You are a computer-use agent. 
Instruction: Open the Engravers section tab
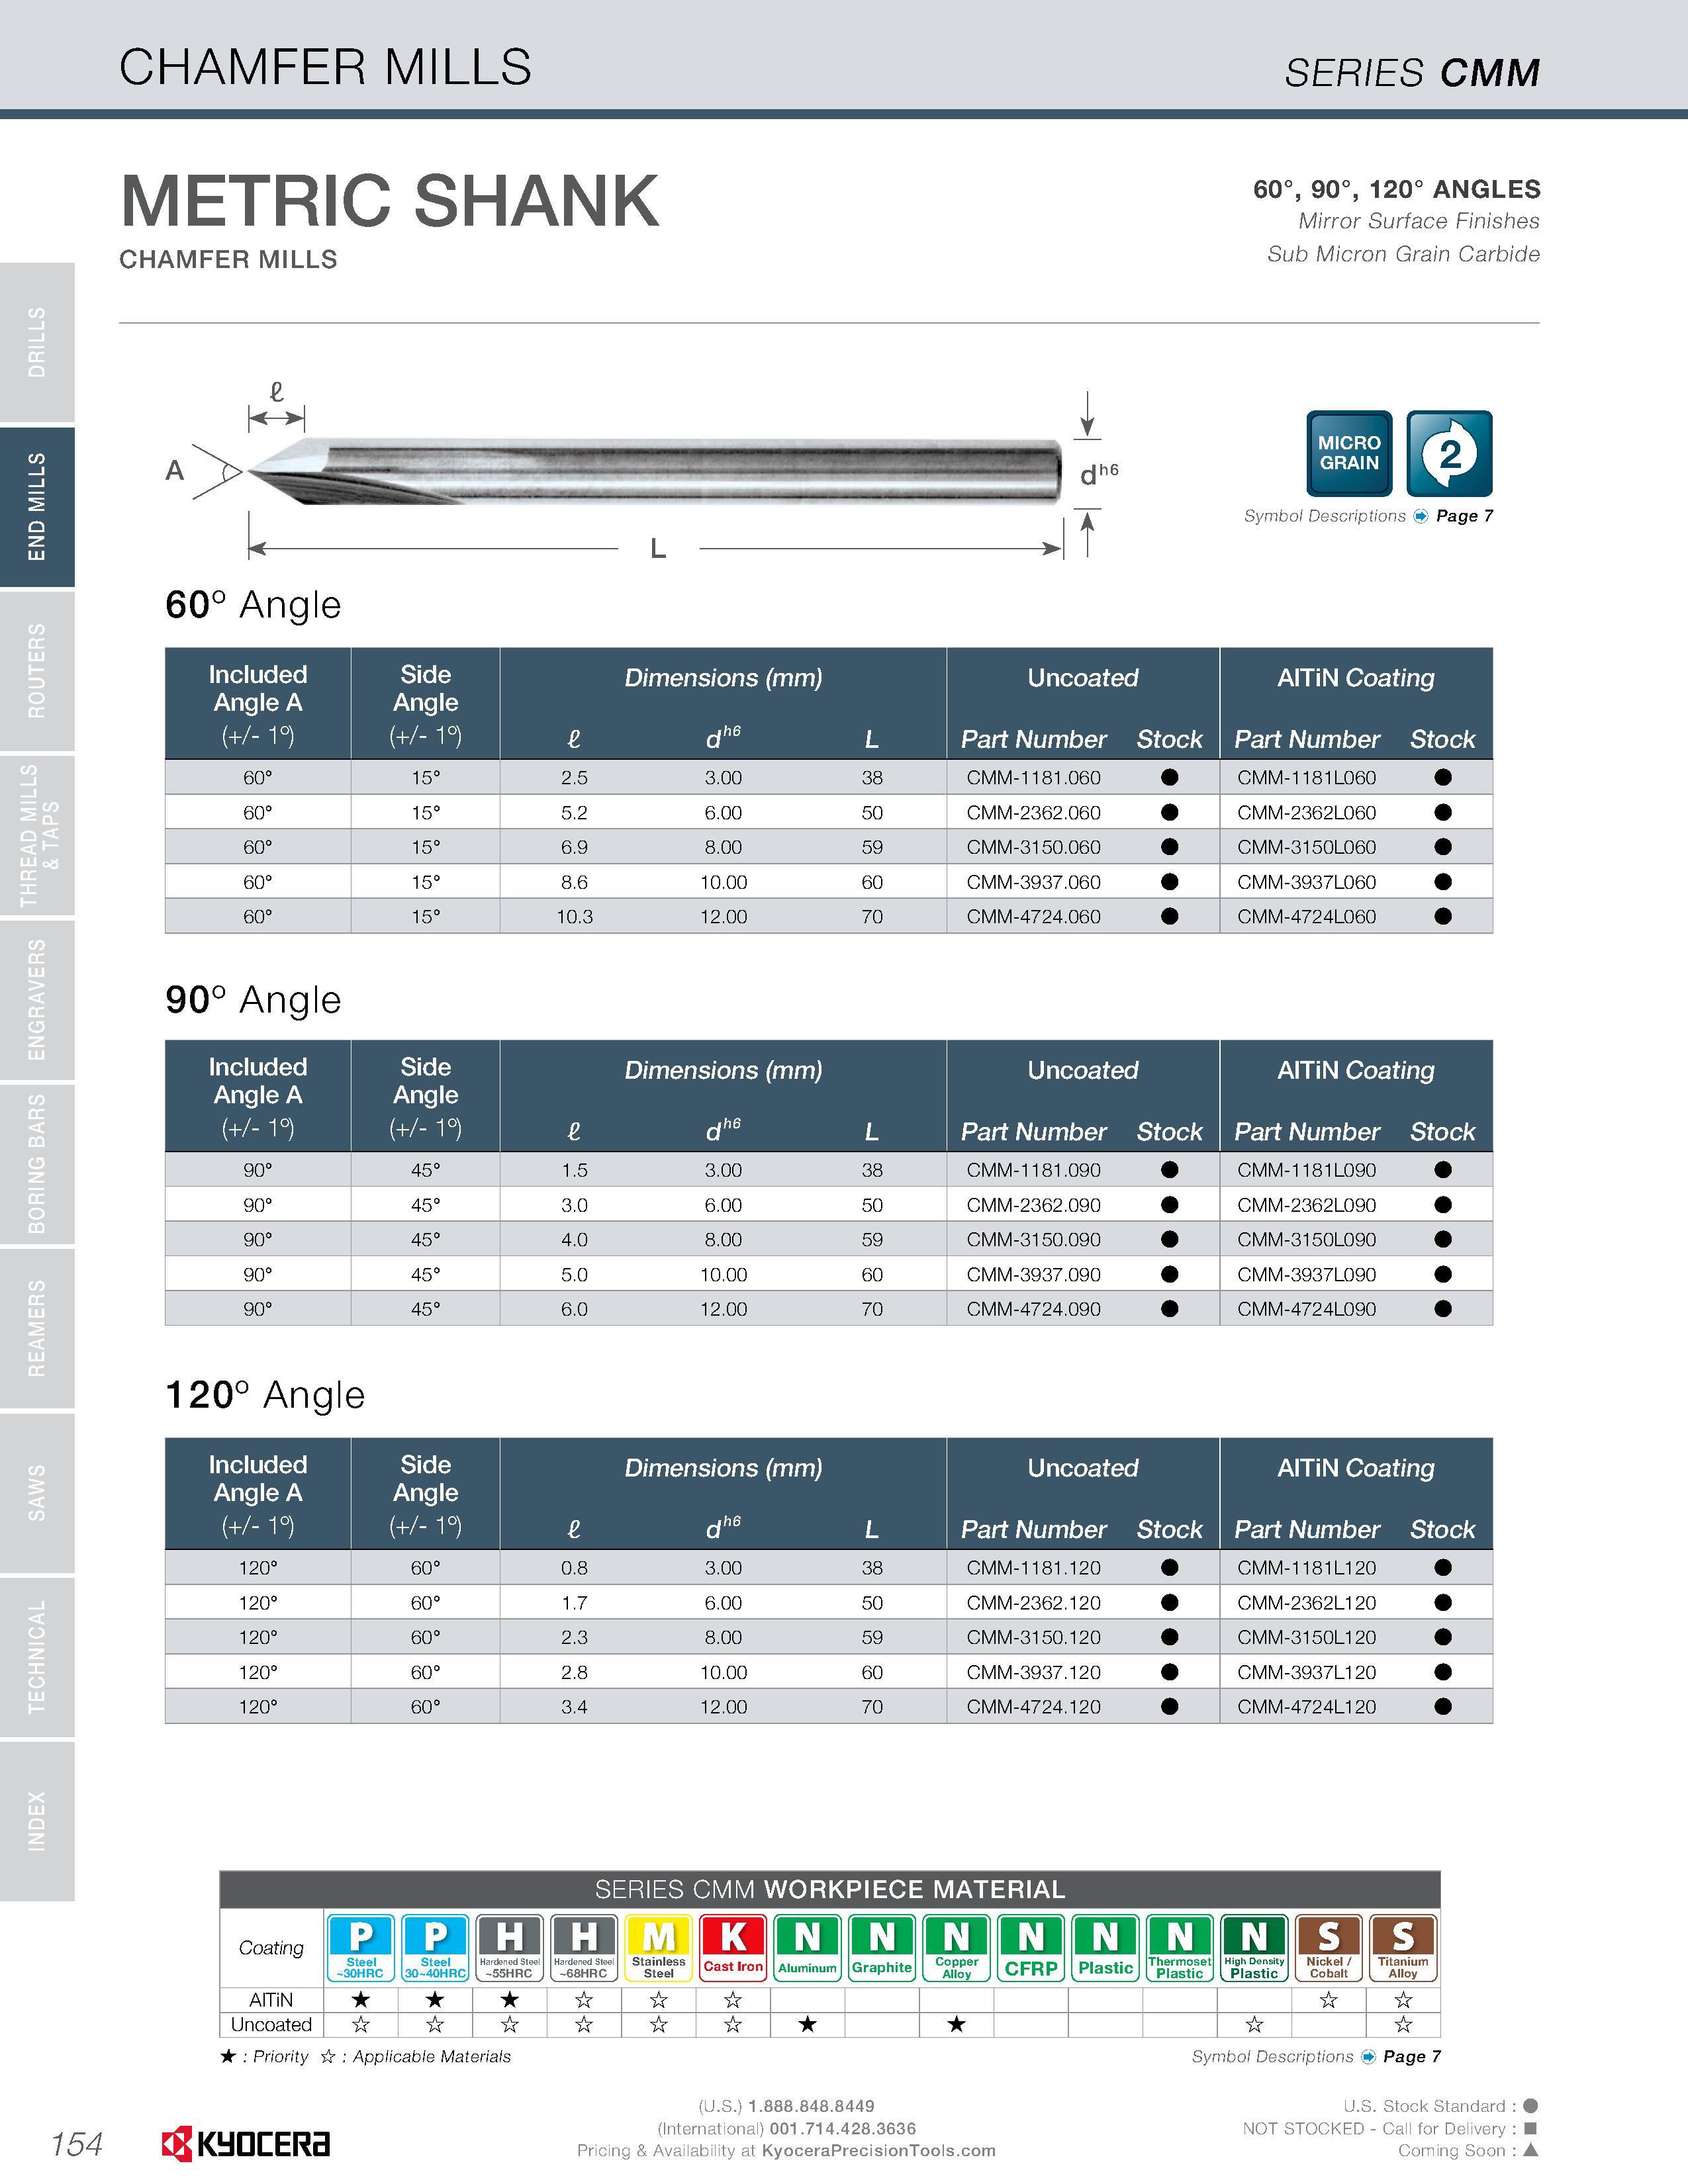pos(37,999)
